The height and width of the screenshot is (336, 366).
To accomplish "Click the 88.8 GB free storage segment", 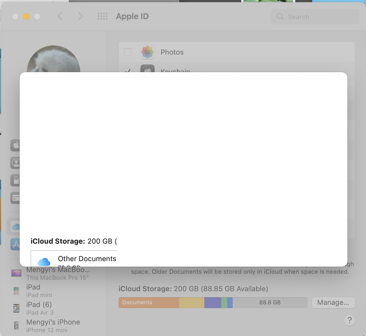I will pyautogui.click(x=270, y=303).
